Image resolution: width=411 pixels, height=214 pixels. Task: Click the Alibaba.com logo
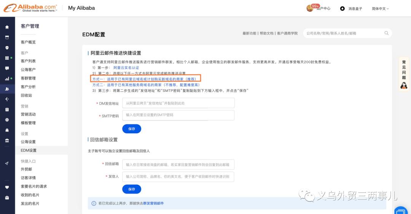click(30, 8)
